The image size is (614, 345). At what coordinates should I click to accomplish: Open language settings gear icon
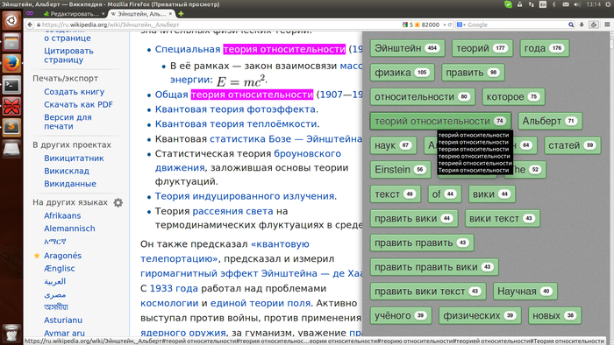118,202
